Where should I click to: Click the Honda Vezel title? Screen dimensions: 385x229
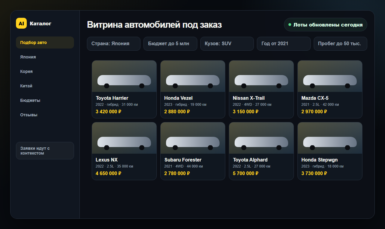point(178,98)
